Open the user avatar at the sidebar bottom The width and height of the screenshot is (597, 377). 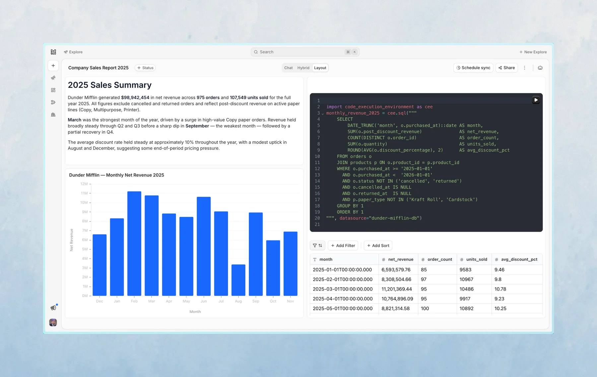[x=53, y=322]
